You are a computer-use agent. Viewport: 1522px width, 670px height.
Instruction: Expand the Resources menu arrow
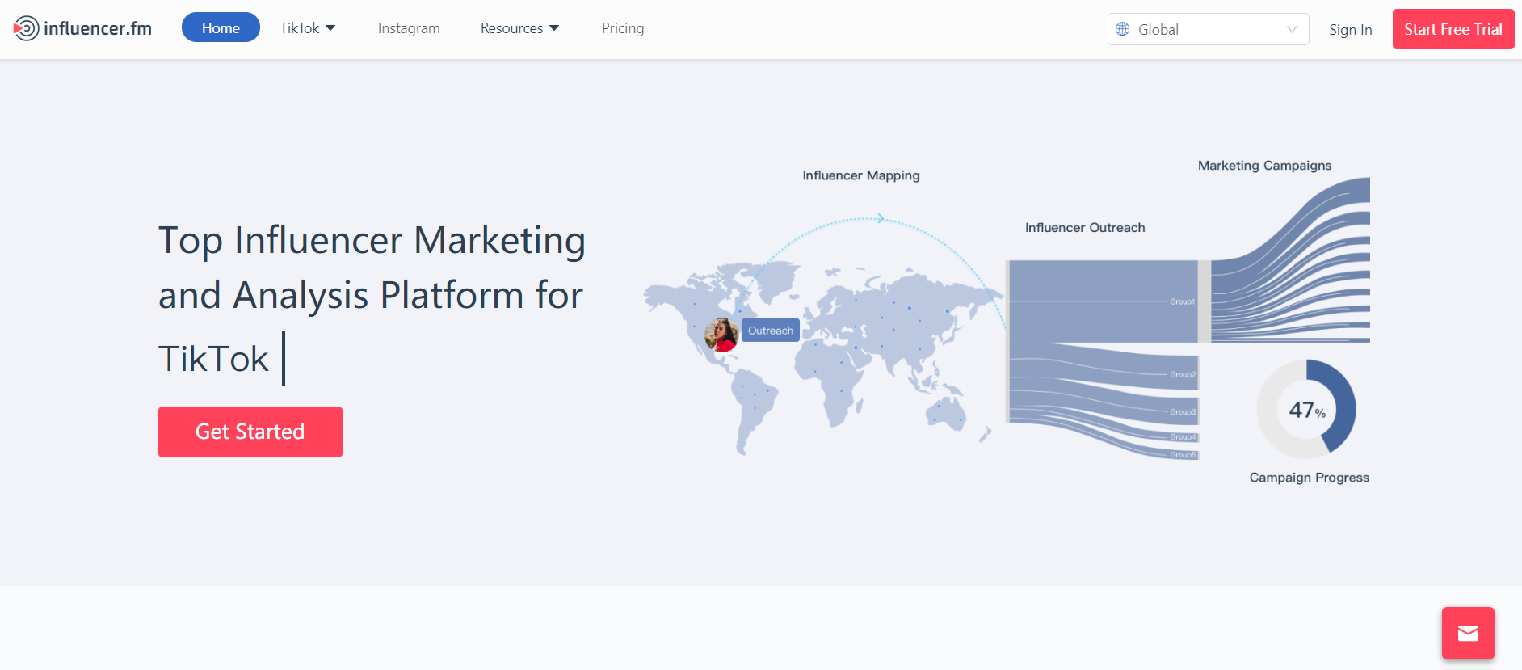(x=554, y=28)
